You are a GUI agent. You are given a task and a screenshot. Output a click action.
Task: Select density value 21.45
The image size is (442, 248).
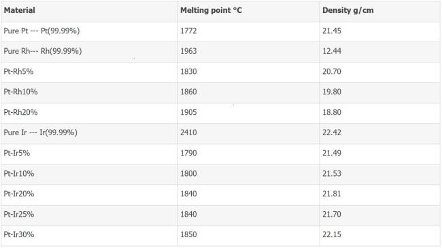click(332, 31)
